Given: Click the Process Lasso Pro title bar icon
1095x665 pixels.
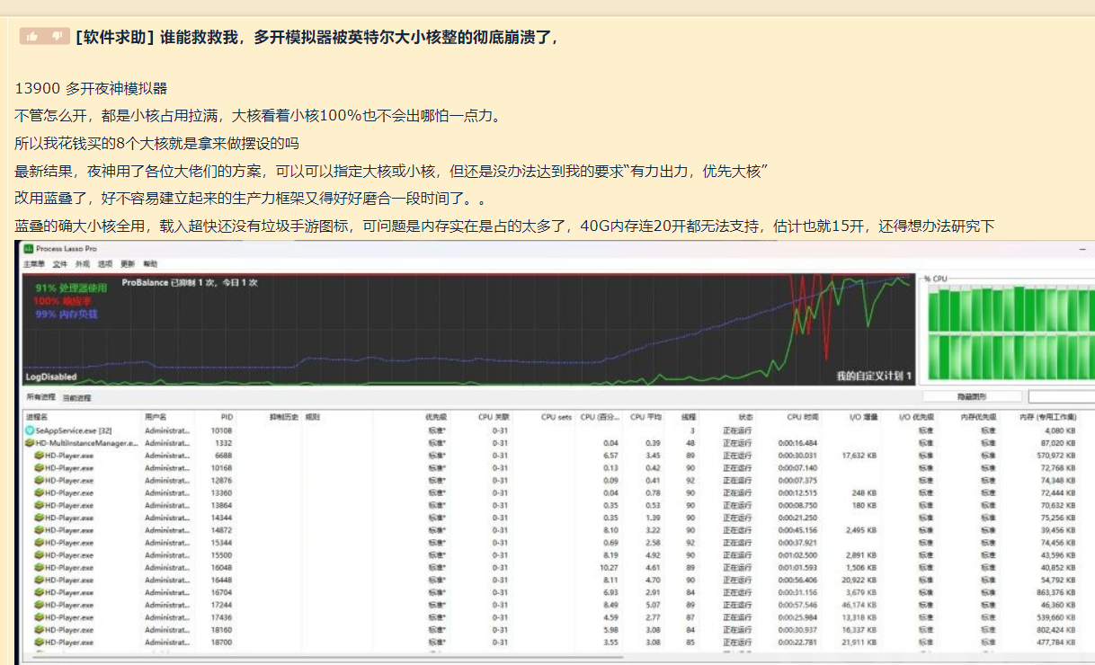Looking at the screenshot, I should click(29, 249).
